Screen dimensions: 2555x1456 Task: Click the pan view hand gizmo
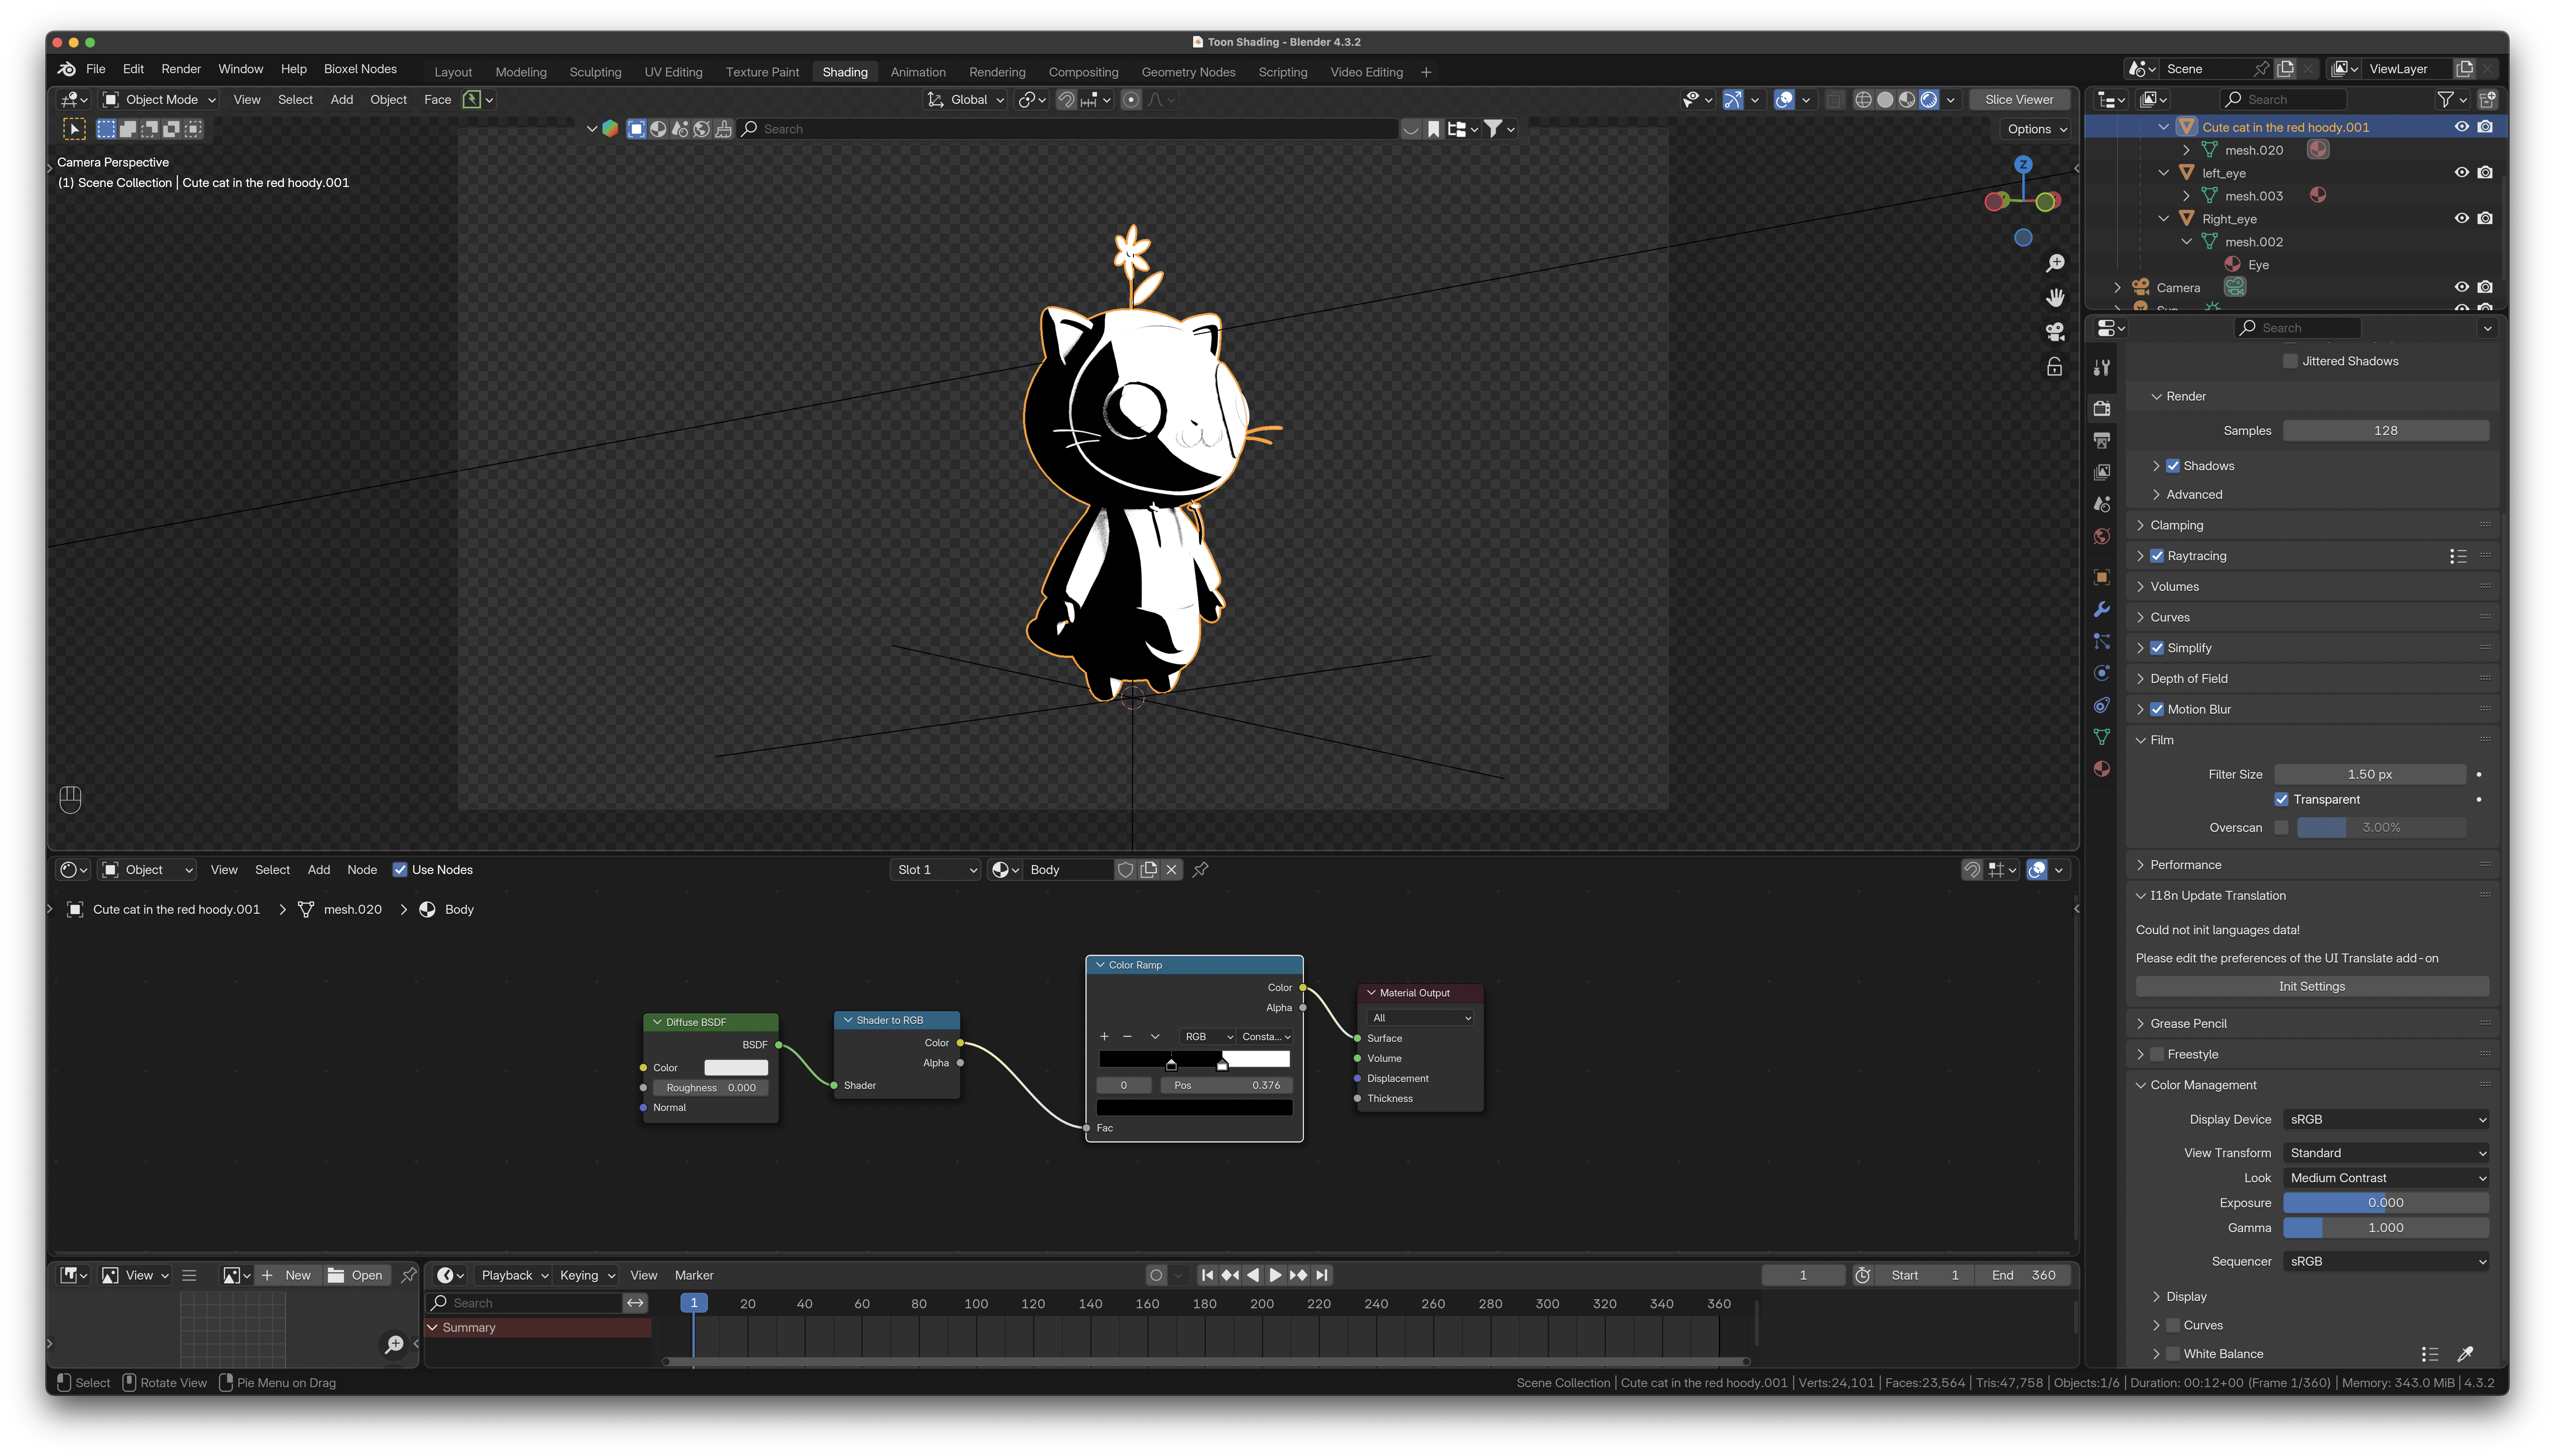2055,298
